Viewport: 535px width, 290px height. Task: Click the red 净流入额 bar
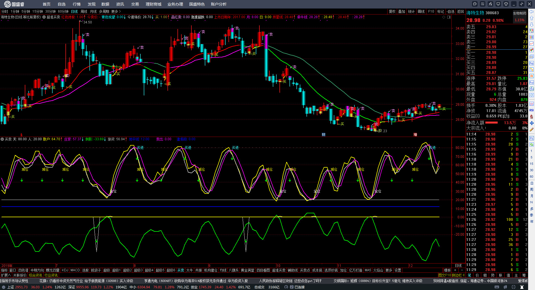[492, 123]
